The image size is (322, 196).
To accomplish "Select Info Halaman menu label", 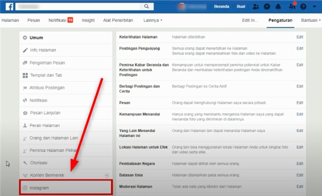I will [x=43, y=50].
